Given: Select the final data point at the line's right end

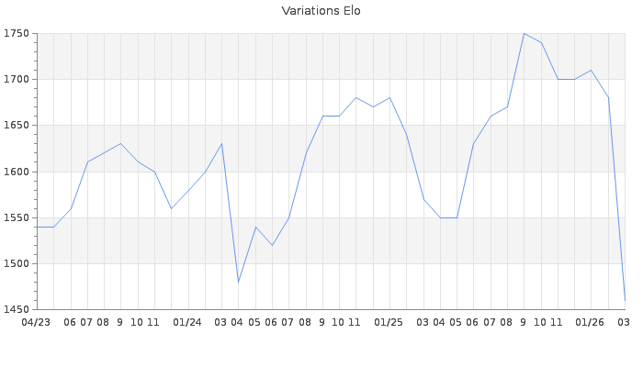Looking at the screenshot, I should click(x=625, y=300).
